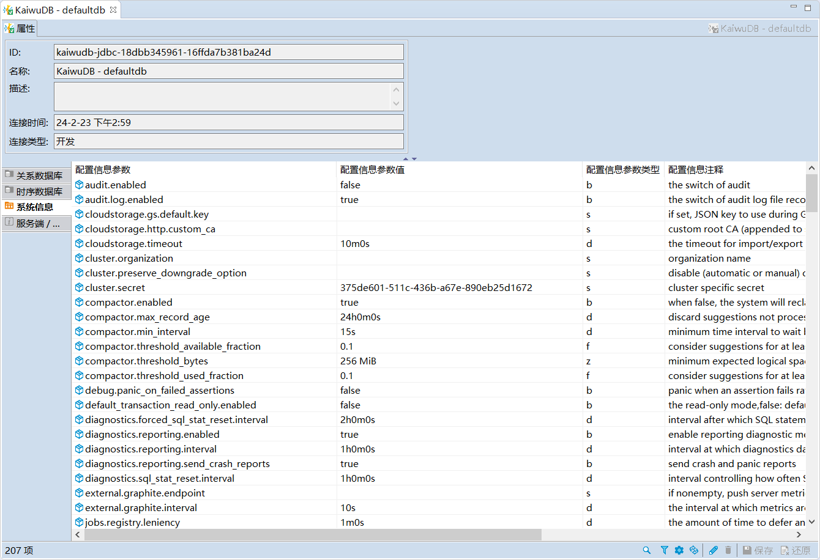Select the 属性 tab

(x=21, y=28)
